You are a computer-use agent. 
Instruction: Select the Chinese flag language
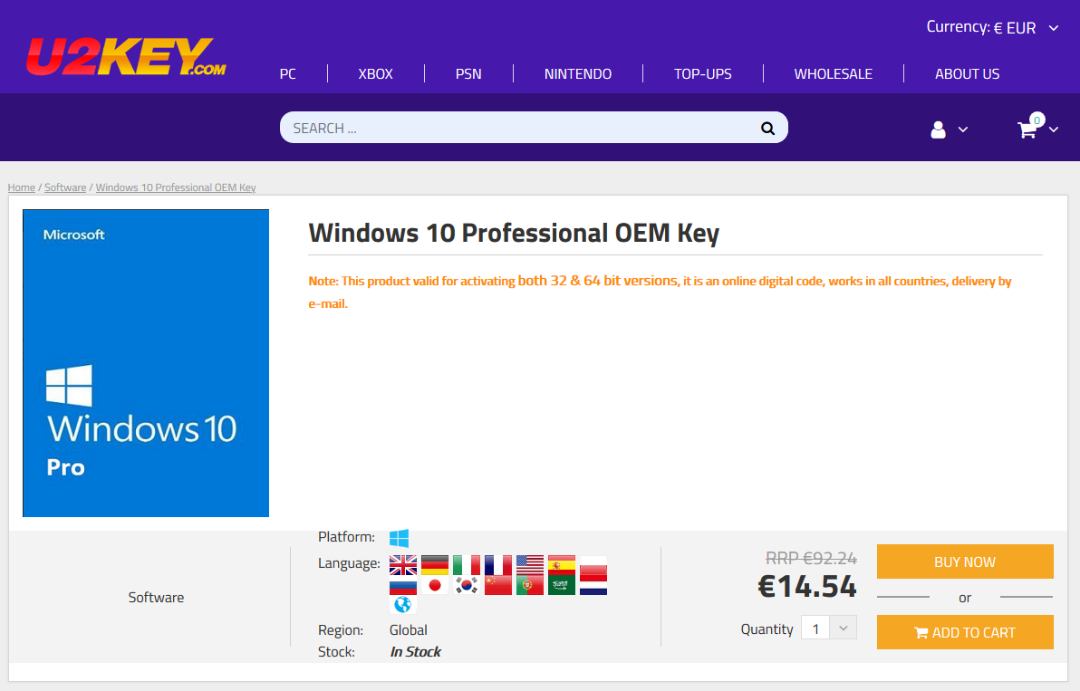[498, 585]
